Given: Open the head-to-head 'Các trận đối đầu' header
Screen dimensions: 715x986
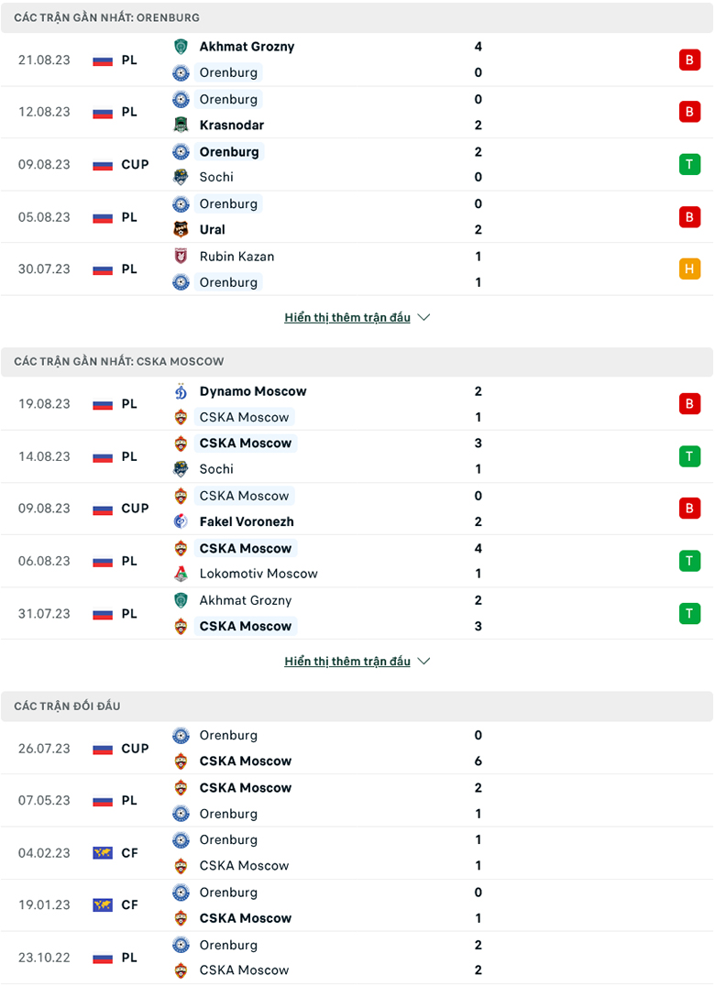Looking at the screenshot, I should coord(67,707).
